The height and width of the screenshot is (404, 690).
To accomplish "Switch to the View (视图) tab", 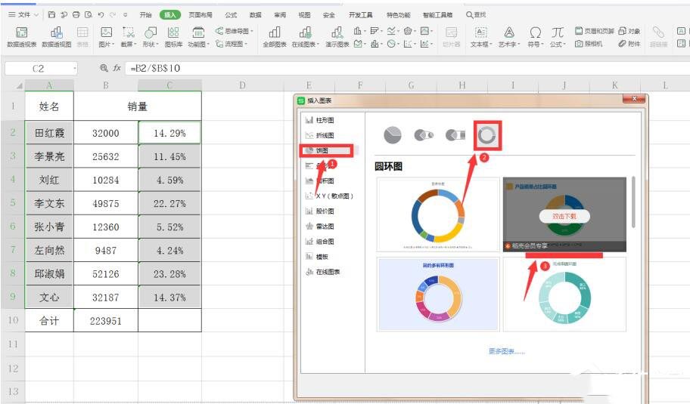I will tap(304, 14).
